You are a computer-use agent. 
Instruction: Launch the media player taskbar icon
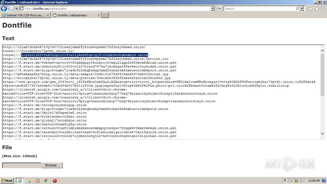tap(38, 181)
